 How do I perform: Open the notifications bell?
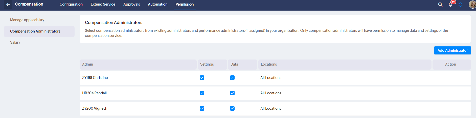[x=450, y=5]
